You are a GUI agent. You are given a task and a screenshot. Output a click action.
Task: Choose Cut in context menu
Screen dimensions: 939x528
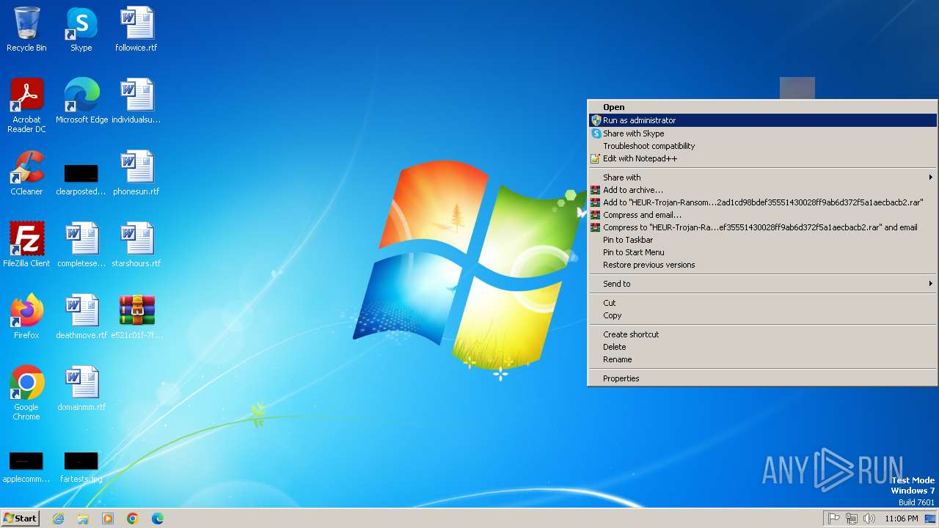[763, 303]
